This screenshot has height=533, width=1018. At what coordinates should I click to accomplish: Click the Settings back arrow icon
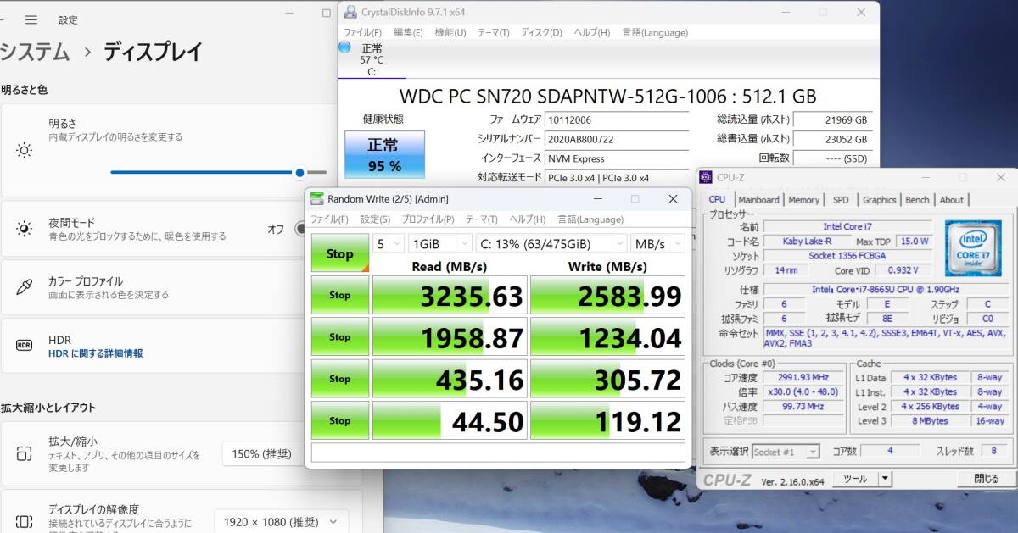click(3, 19)
